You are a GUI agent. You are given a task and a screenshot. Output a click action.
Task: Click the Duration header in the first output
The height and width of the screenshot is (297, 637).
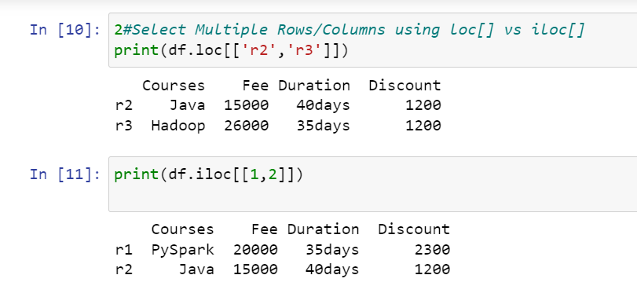[314, 86]
